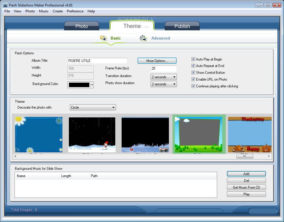Image resolution: width=284 pixels, height=222 pixels.
Task: Expand the Decorate the photo with dropdown
Action: point(93,107)
